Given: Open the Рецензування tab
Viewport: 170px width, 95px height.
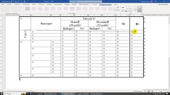Looking at the screenshot, I should point(58,4).
